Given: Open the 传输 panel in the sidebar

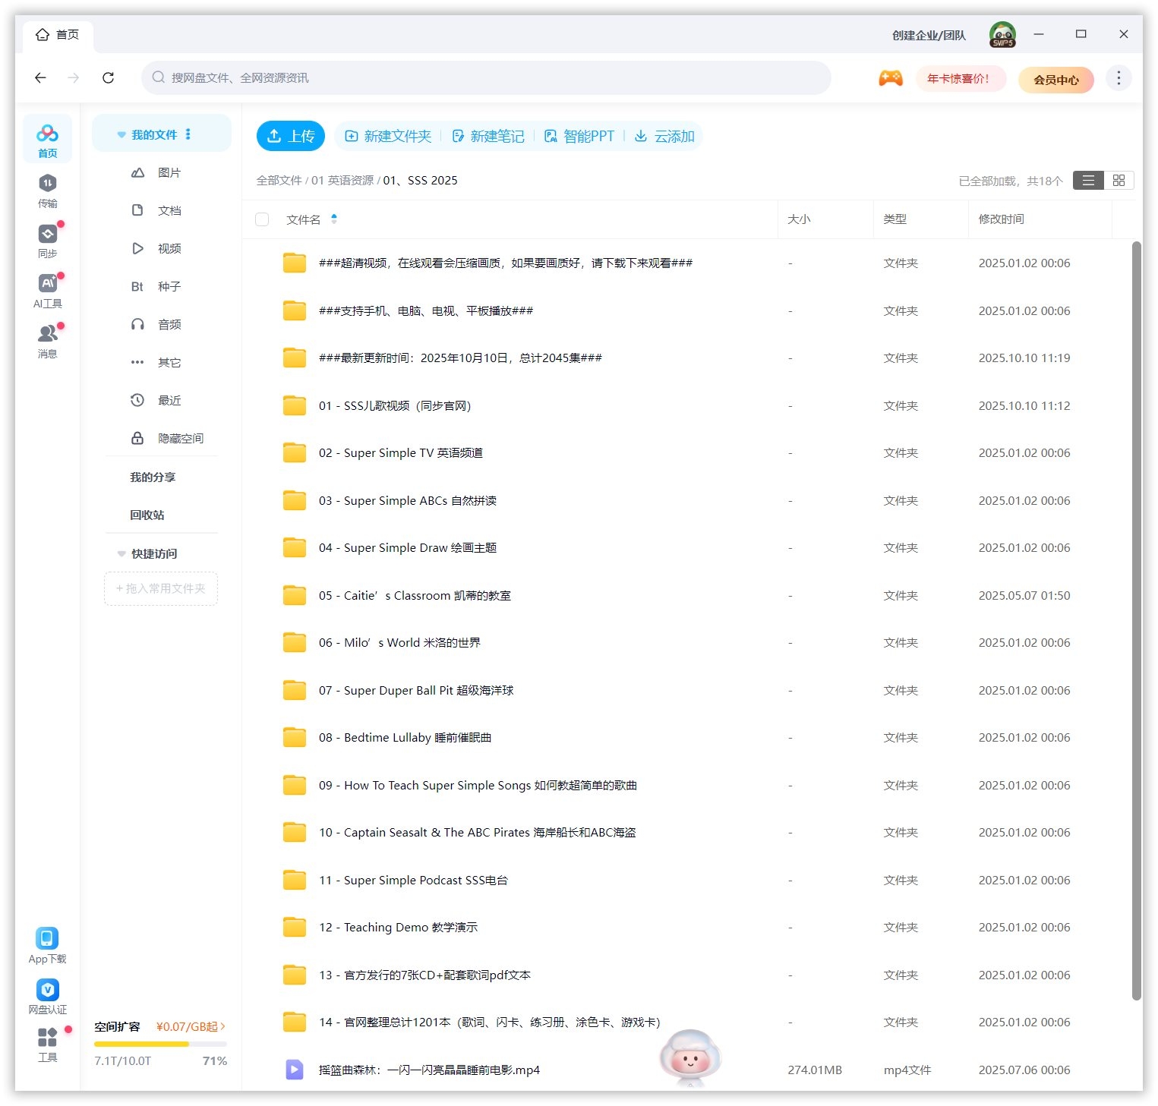Looking at the screenshot, I should click(x=47, y=190).
